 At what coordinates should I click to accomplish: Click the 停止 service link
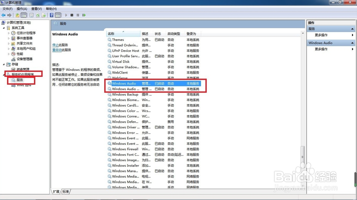point(55,45)
